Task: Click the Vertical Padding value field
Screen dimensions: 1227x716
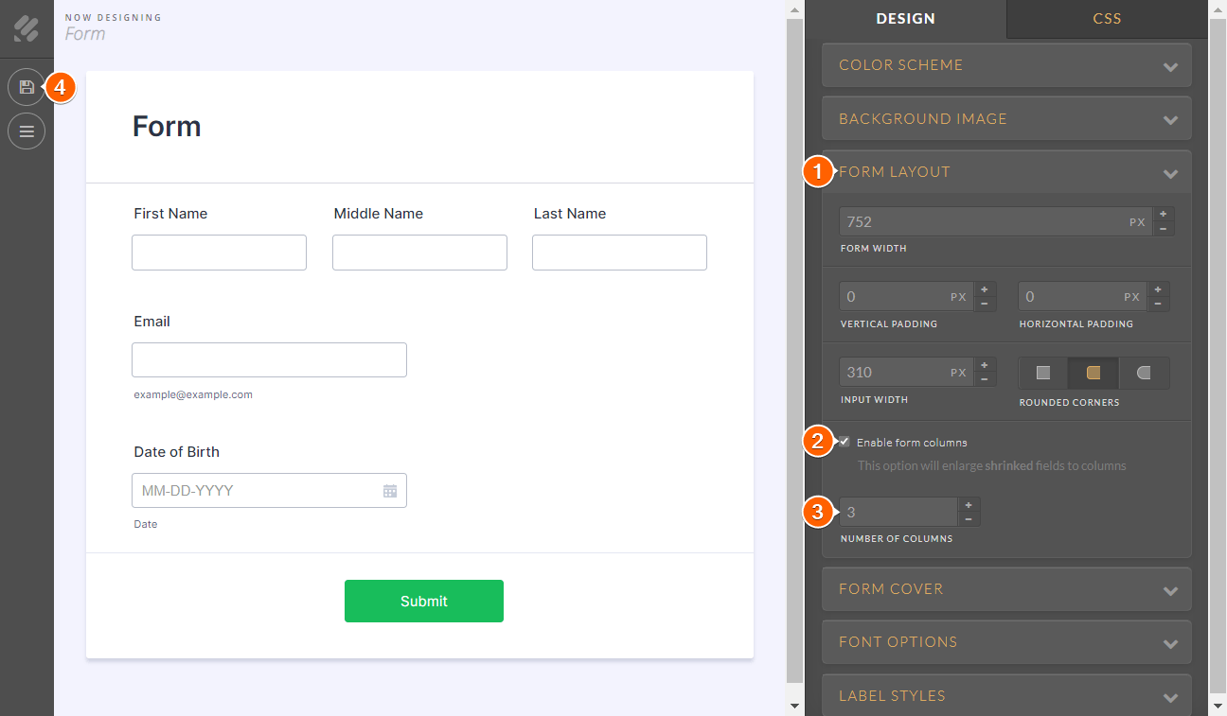Action: pyautogui.click(x=907, y=297)
